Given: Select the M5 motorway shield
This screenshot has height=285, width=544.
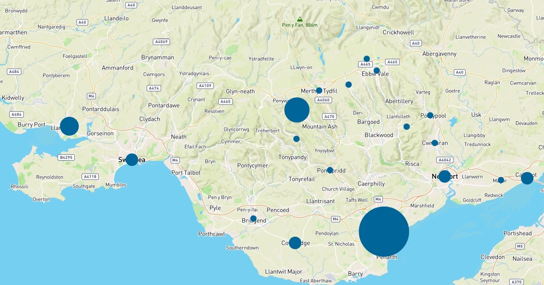Looking at the screenshot, I should pyautogui.click(x=520, y=246).
